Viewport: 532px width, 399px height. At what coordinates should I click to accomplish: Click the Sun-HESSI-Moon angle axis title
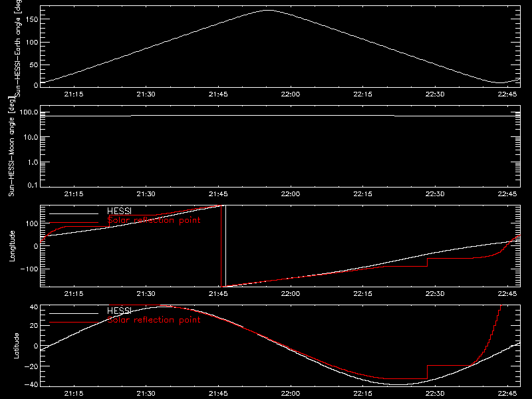[11, 146]
